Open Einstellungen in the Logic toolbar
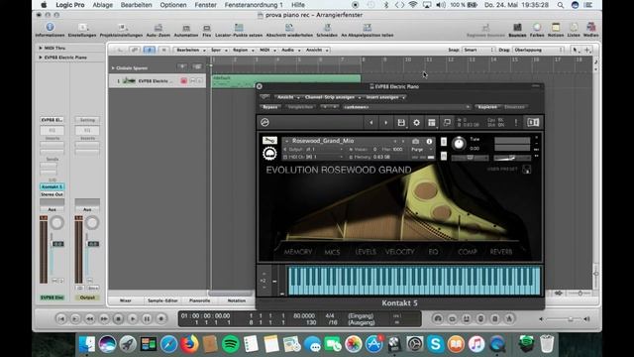 coord(82,27)
